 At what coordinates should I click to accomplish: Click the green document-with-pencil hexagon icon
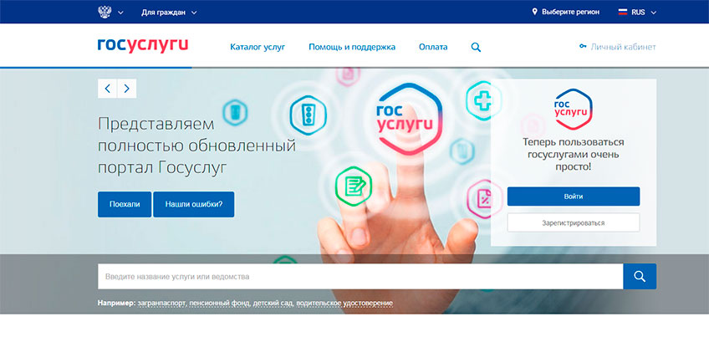coord(354,186)
